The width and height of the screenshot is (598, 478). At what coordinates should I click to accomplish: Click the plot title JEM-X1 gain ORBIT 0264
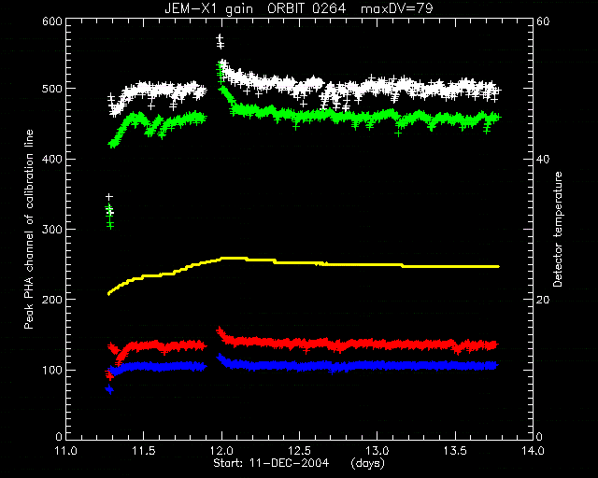point(255,8)
